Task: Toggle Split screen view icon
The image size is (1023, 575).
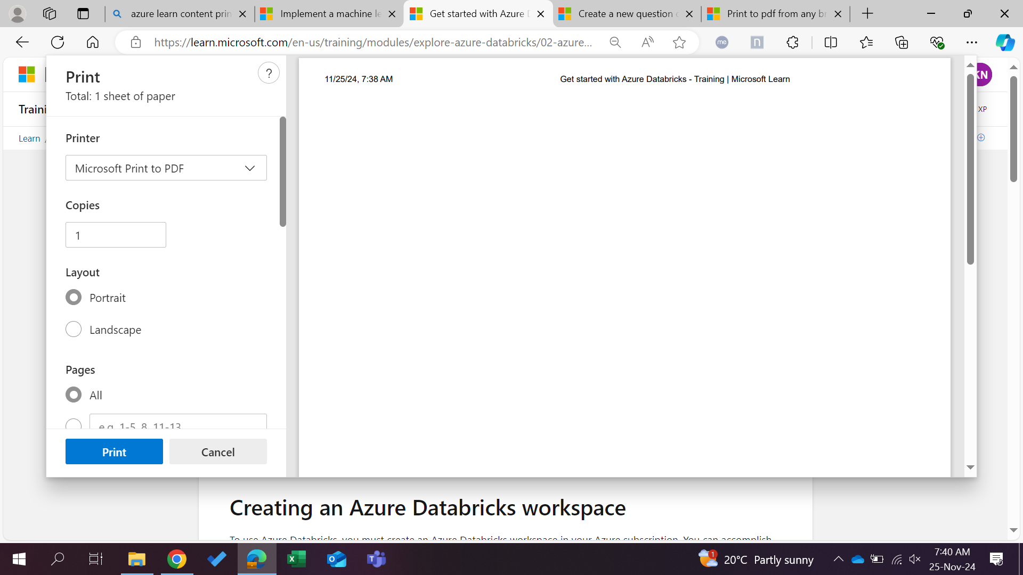Action: tap(831, 42)
